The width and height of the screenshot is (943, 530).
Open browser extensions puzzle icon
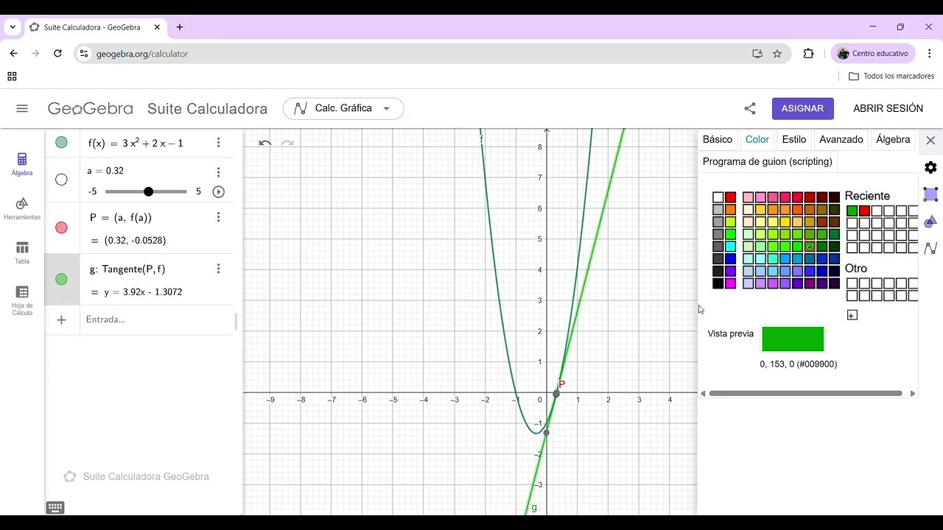pos(809,54)
